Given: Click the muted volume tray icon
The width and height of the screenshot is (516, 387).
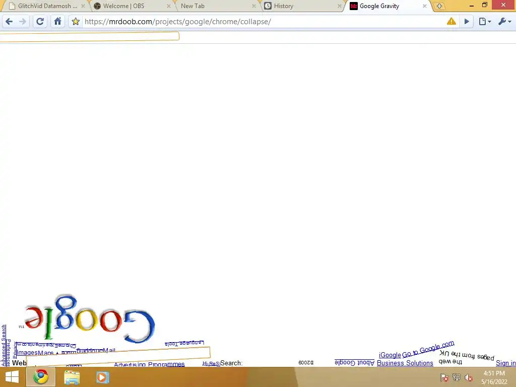Looking at the screenshot, I should pyautogui.click(x=469, y=377).
